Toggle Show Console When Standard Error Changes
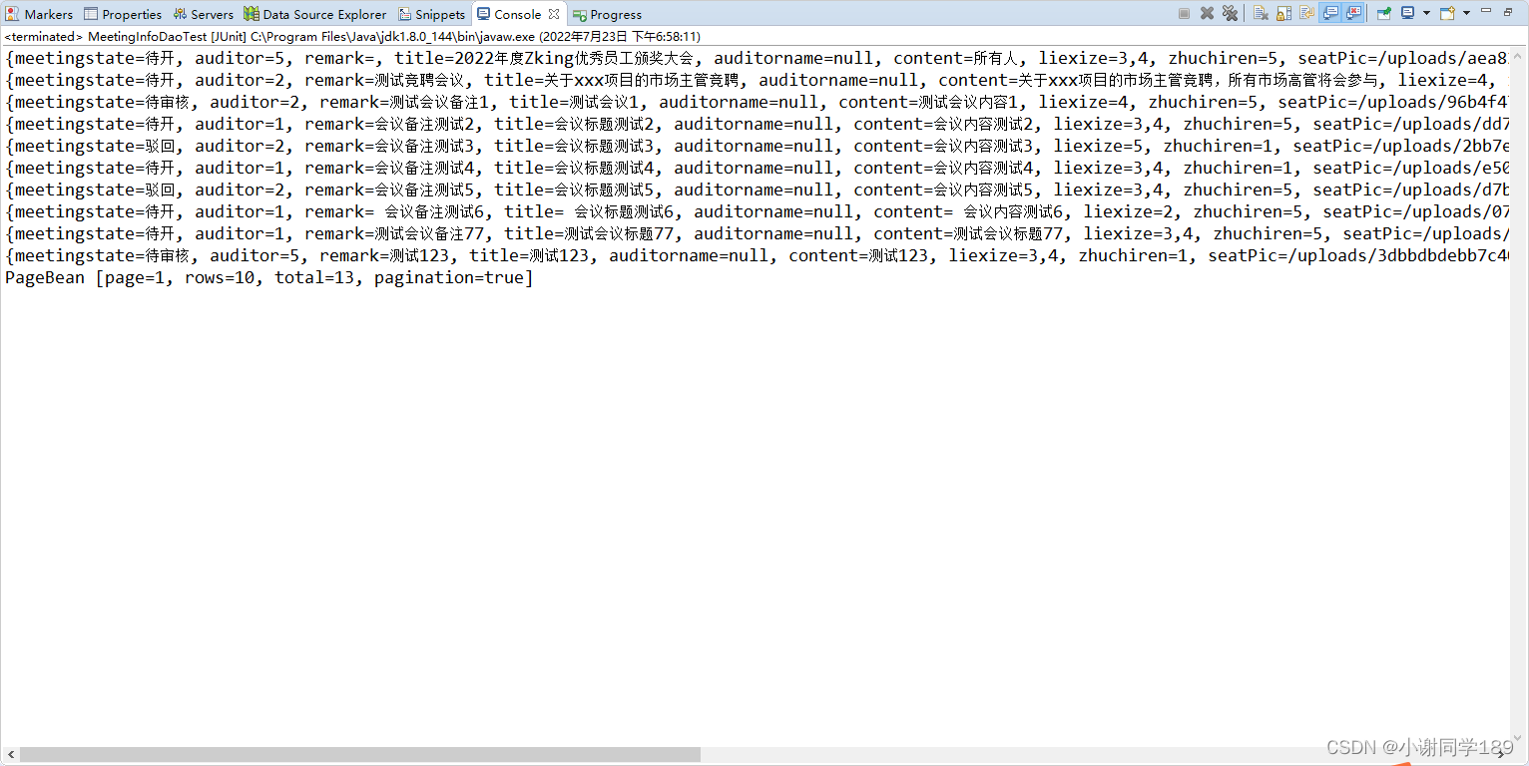Viewport: 1529px width, 766px height. [x=1353, y=13]
